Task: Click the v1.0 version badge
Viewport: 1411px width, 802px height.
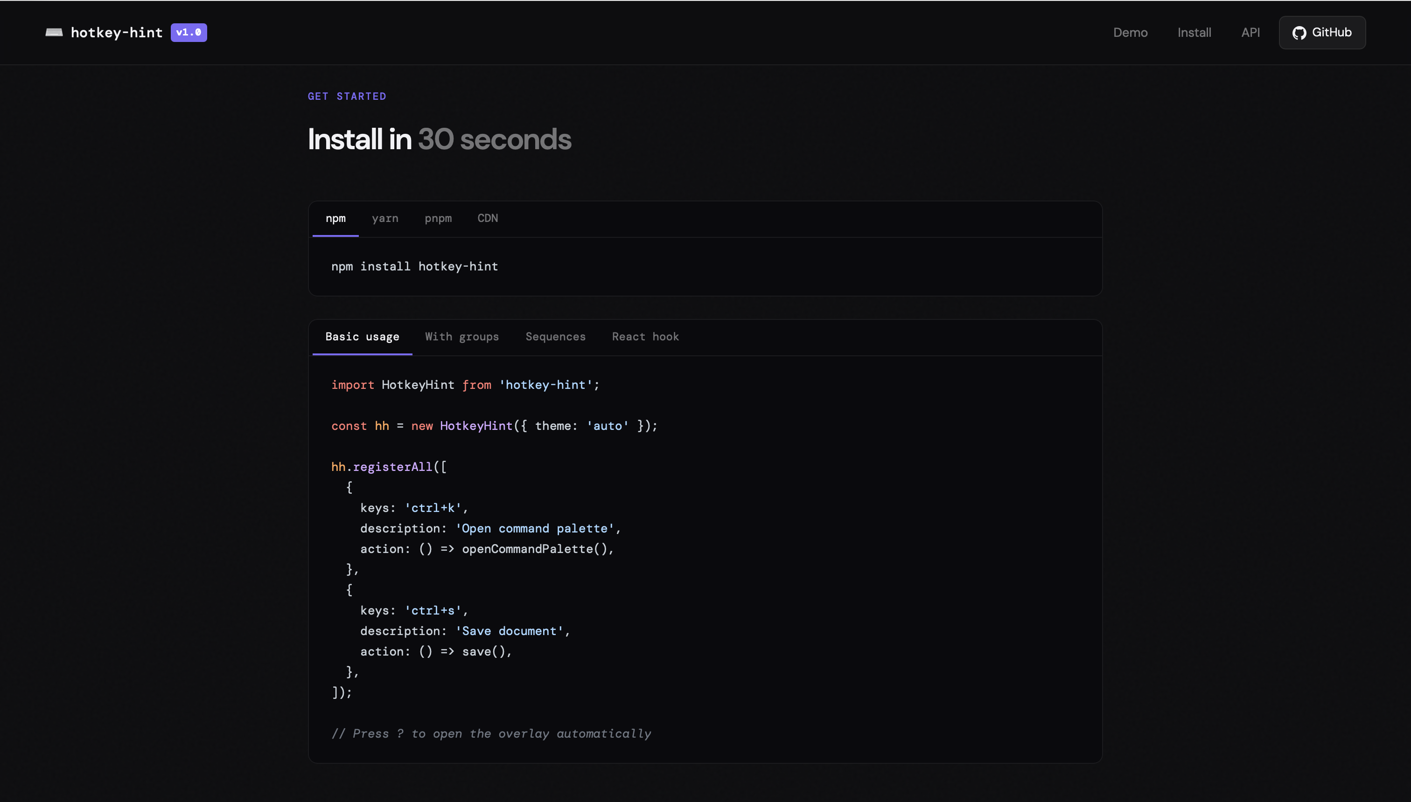Action: pyautogui.click(x=188, y=33)
